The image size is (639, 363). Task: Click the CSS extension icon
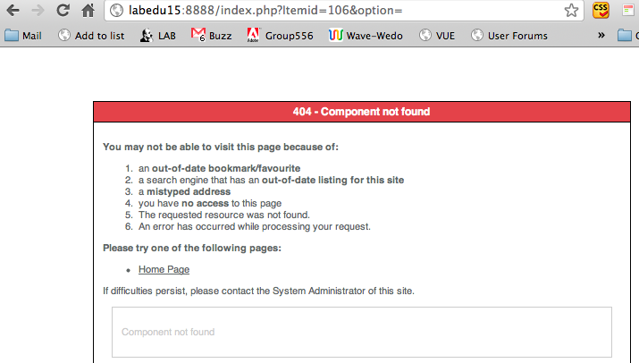point(601,10)
